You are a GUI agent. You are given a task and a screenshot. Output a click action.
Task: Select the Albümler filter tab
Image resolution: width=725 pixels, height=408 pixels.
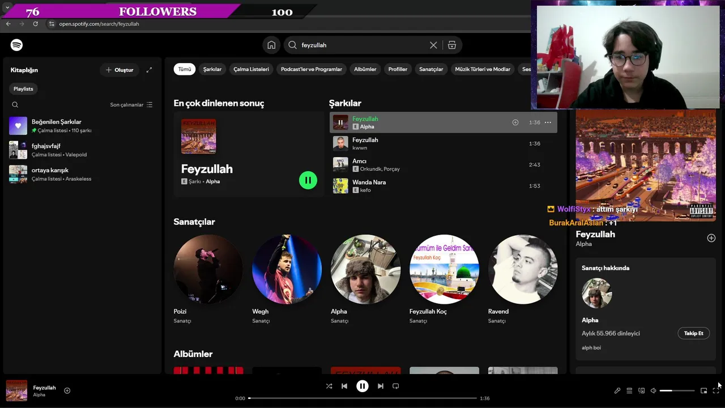[x=365, y=69]
